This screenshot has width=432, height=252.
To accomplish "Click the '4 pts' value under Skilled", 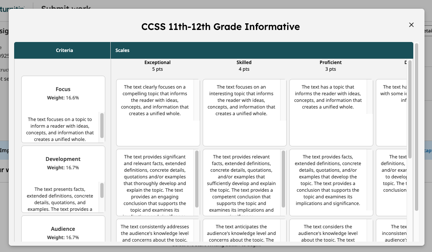I will (244, 69).
